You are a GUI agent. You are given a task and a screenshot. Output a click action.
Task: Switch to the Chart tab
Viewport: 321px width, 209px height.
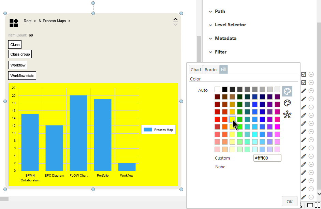(x=196, y=70)
